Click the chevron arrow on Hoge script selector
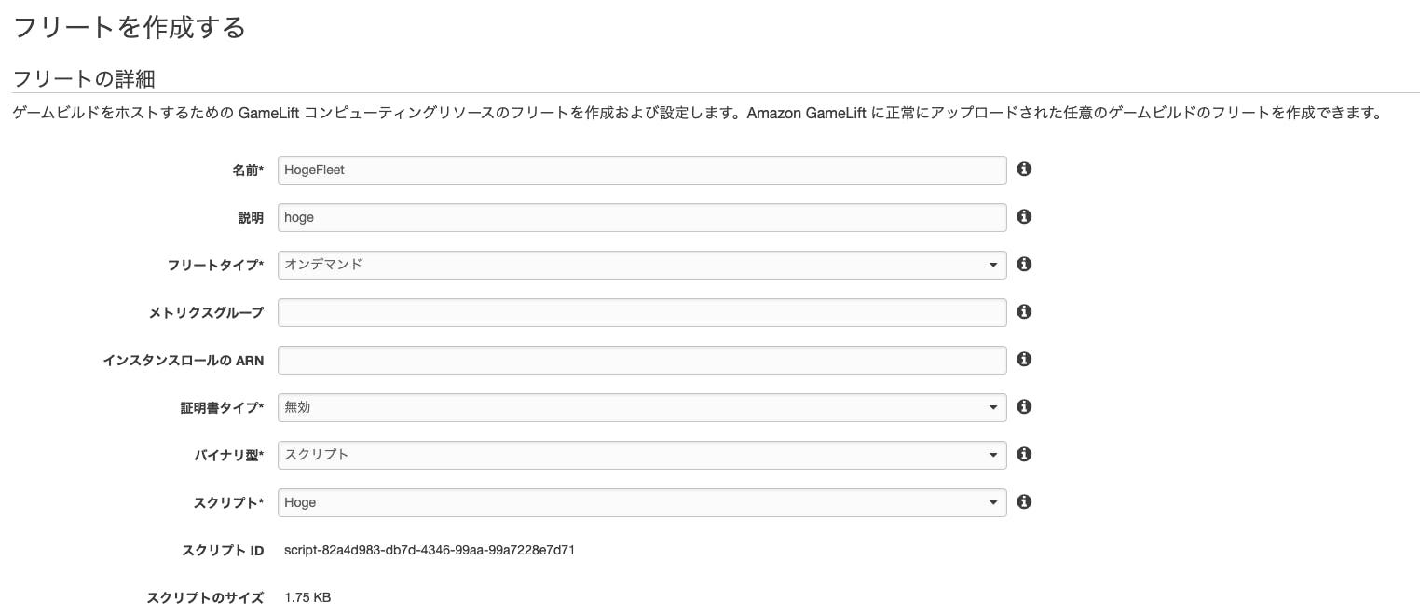The width and height of the screenshot is (1420, 616). click(x=993, y=502)
